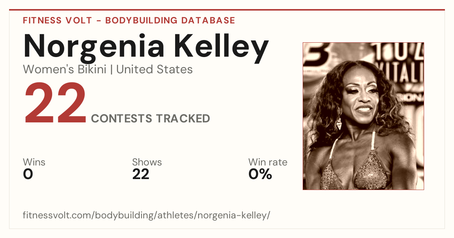Select the Shows label
454x238 pixels.
(x=147, y=162)
